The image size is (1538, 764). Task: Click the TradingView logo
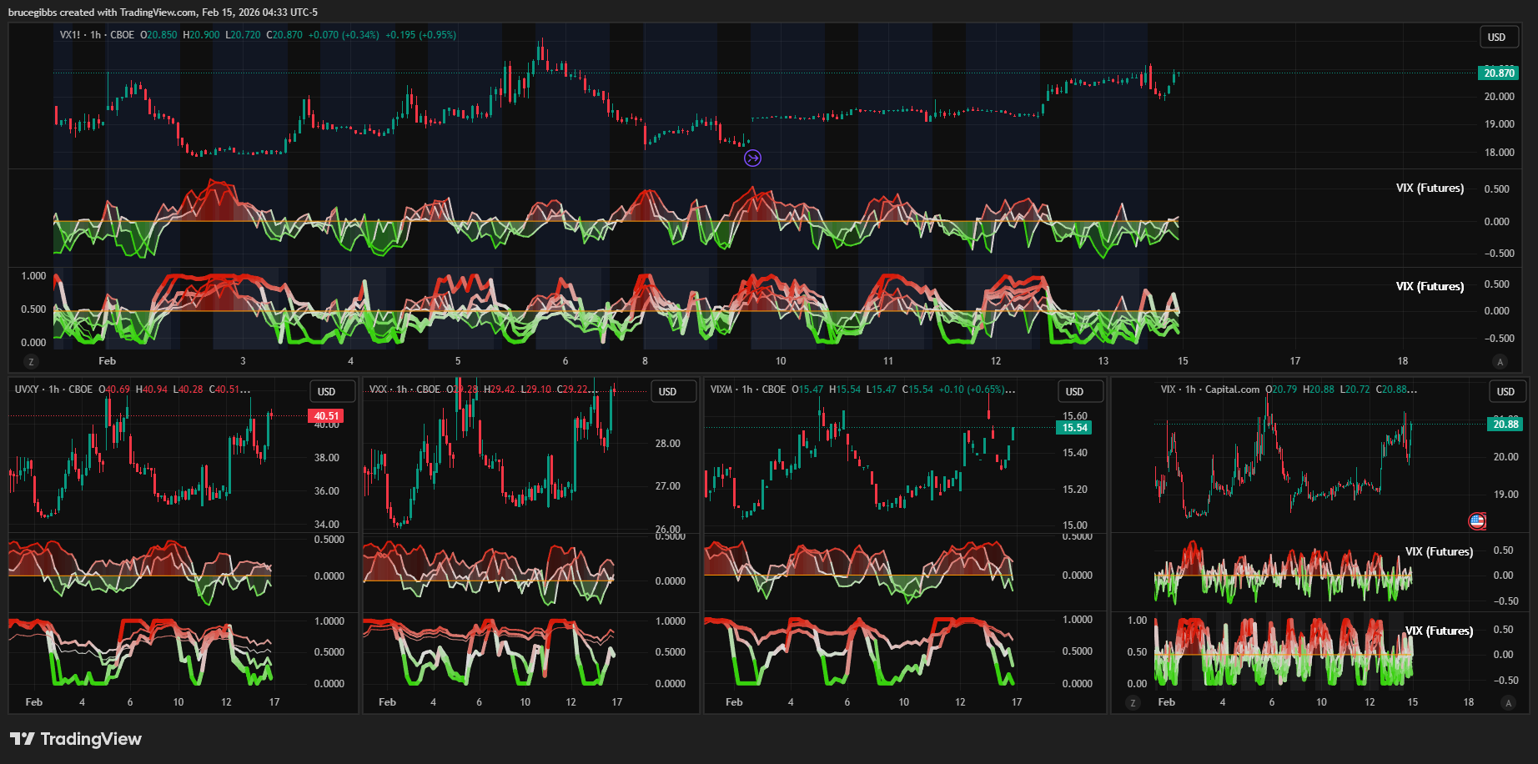click(x=76, y=739)
